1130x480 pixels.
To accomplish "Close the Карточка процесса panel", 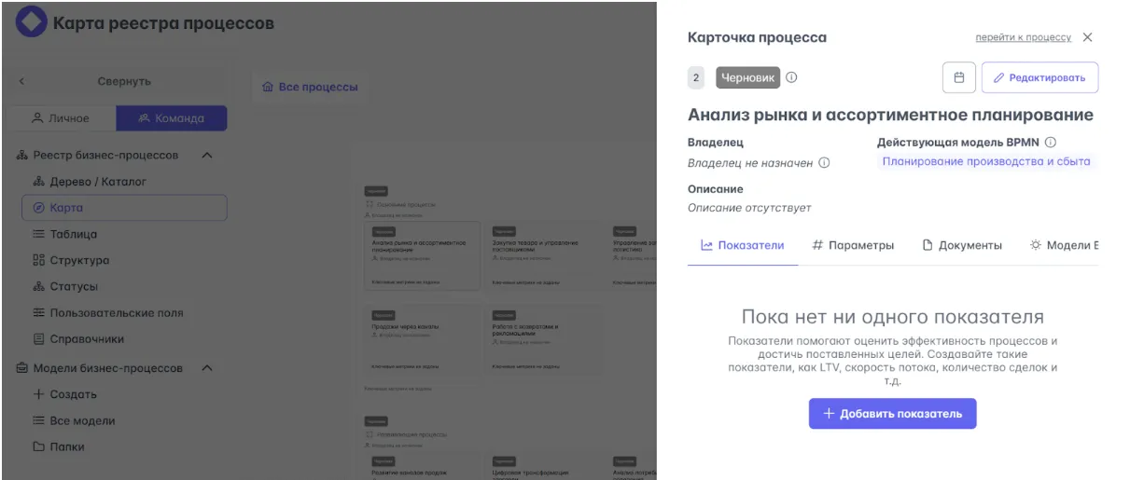I will 1087,38.
